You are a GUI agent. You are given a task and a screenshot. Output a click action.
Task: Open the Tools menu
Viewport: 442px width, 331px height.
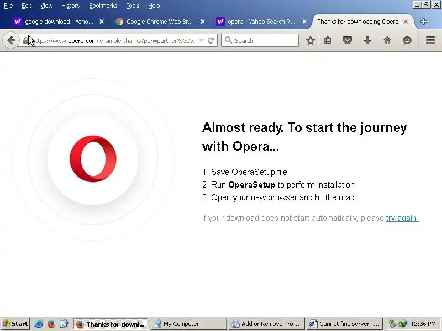(133, 6)
